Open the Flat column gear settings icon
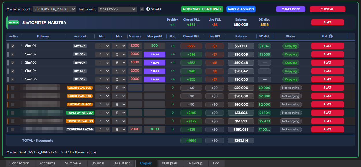 tap(331, 36)
